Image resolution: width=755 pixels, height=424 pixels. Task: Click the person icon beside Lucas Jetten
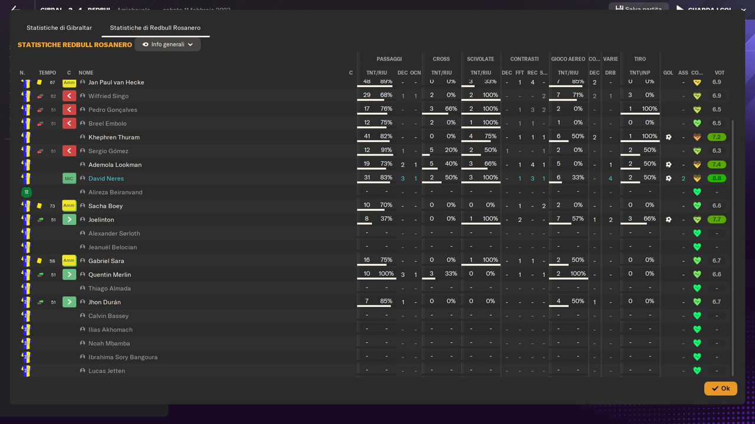tap(83, 370)
